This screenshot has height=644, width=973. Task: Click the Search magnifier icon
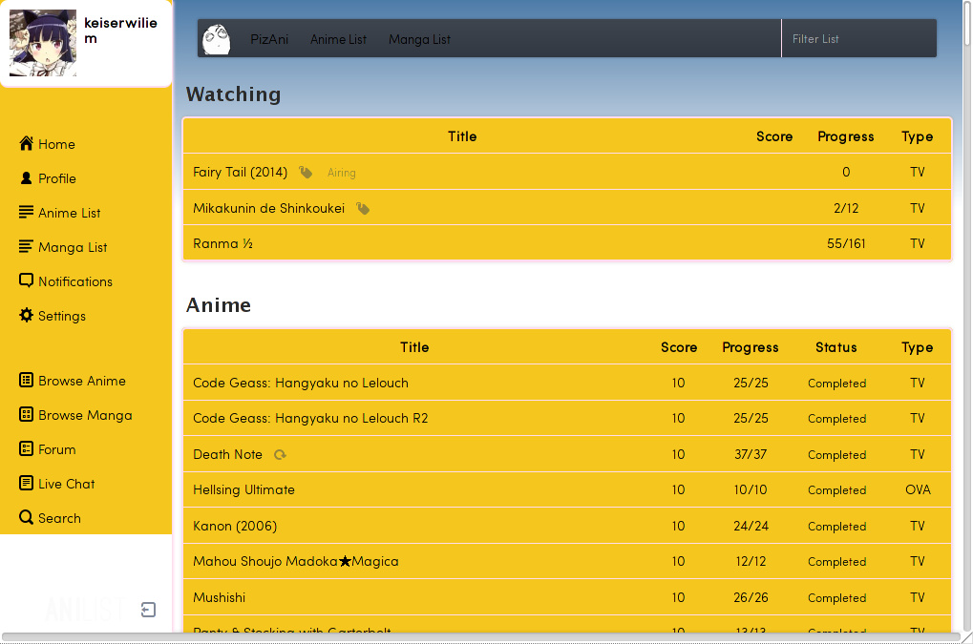click(26, 517)
